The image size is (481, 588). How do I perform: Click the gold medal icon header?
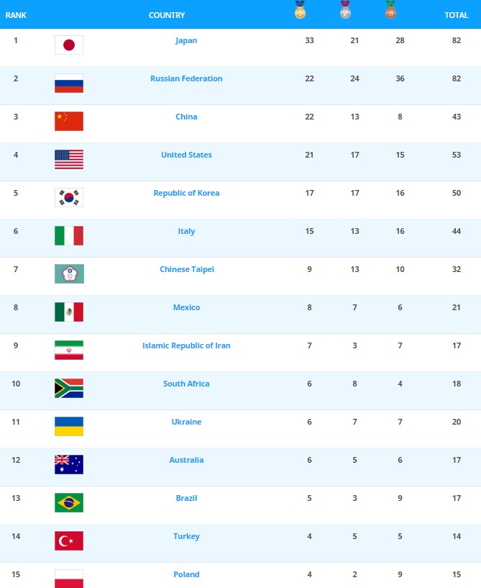pyautogui.click(x=300, y=10)
